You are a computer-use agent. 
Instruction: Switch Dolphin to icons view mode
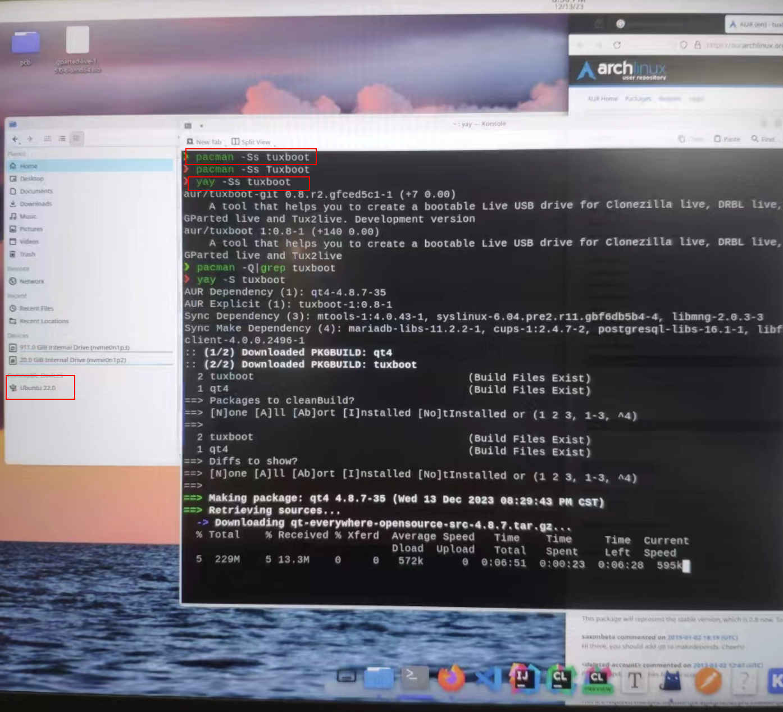[47, 139]
